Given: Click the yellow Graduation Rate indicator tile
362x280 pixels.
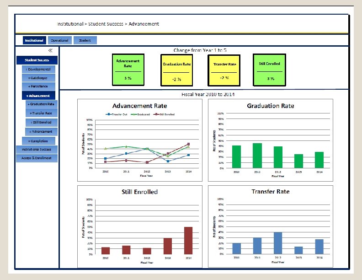Looking at the screenshot, I should [x=176, y=70].
